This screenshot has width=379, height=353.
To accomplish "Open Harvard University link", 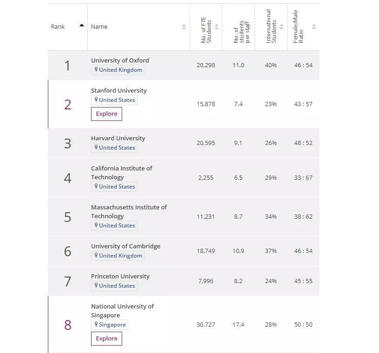I will 118,138.
